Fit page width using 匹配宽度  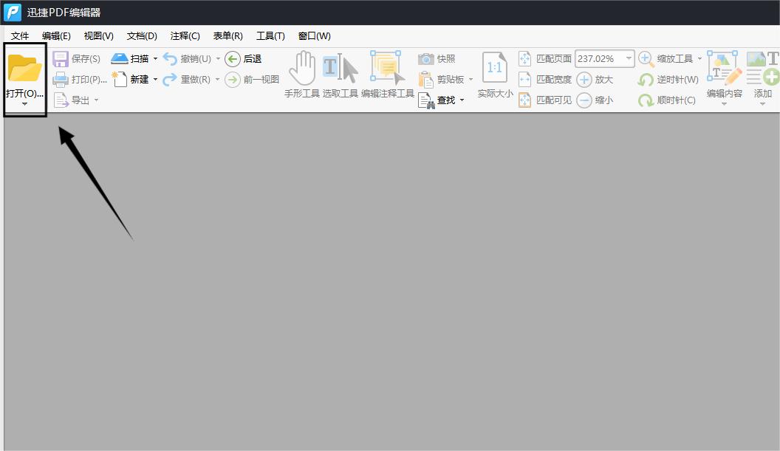550,79
